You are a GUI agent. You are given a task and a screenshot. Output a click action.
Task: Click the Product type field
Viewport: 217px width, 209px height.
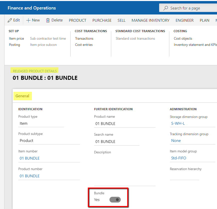tap(41, 123)
